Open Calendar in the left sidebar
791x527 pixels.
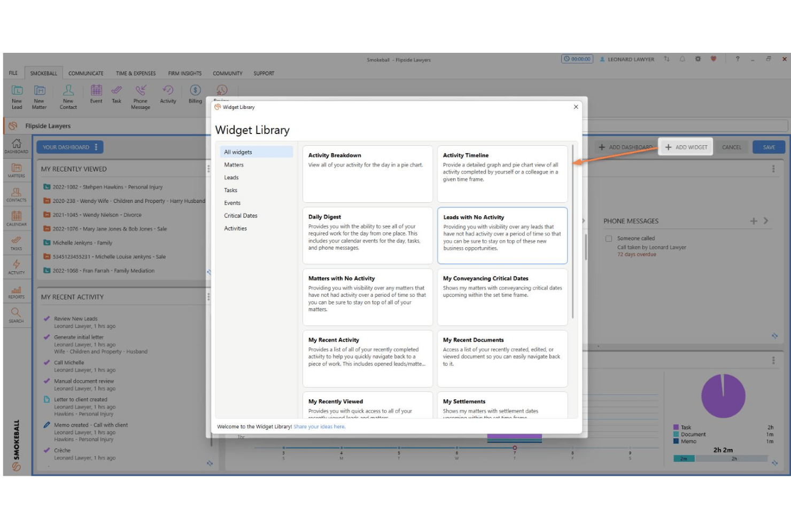[17, 218]
